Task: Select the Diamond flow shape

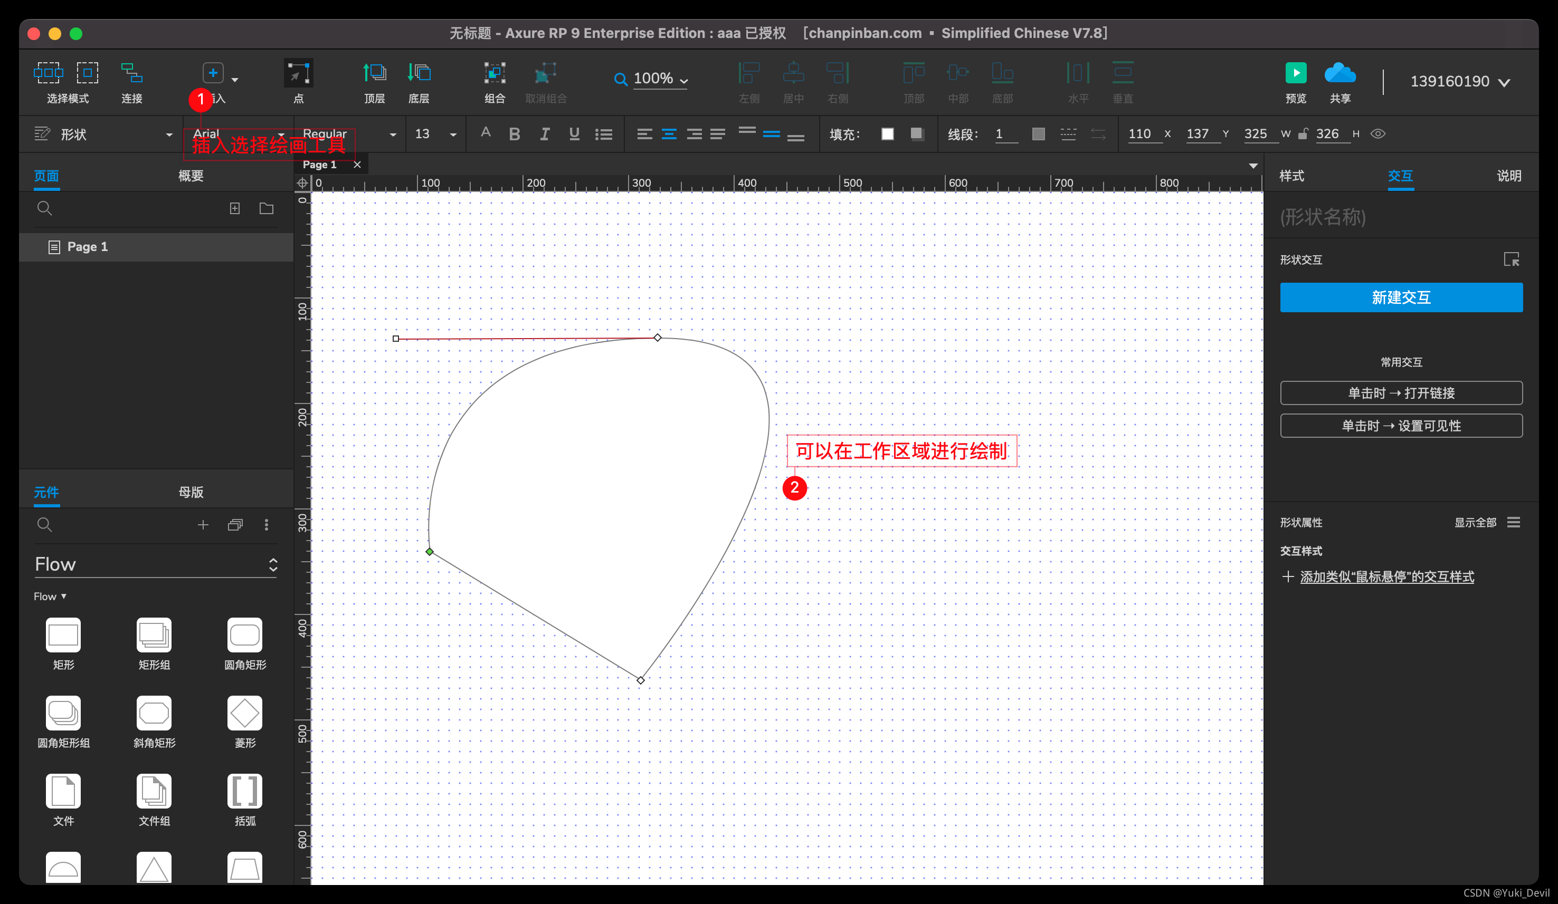Action: [x=245, y=713]
